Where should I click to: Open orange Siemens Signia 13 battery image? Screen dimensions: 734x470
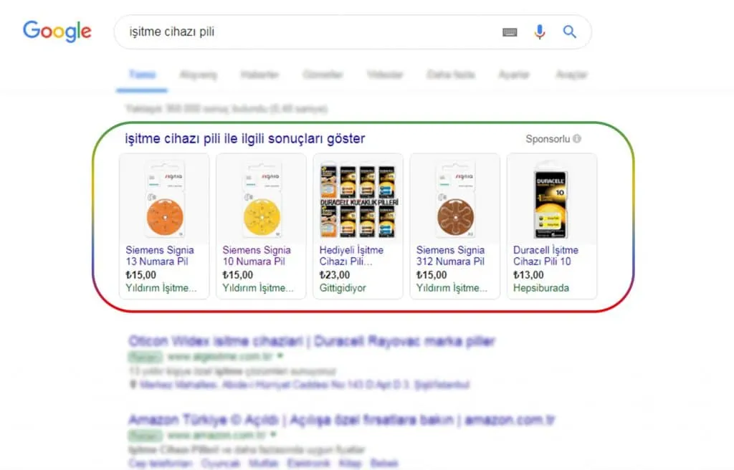click(165, 200)
